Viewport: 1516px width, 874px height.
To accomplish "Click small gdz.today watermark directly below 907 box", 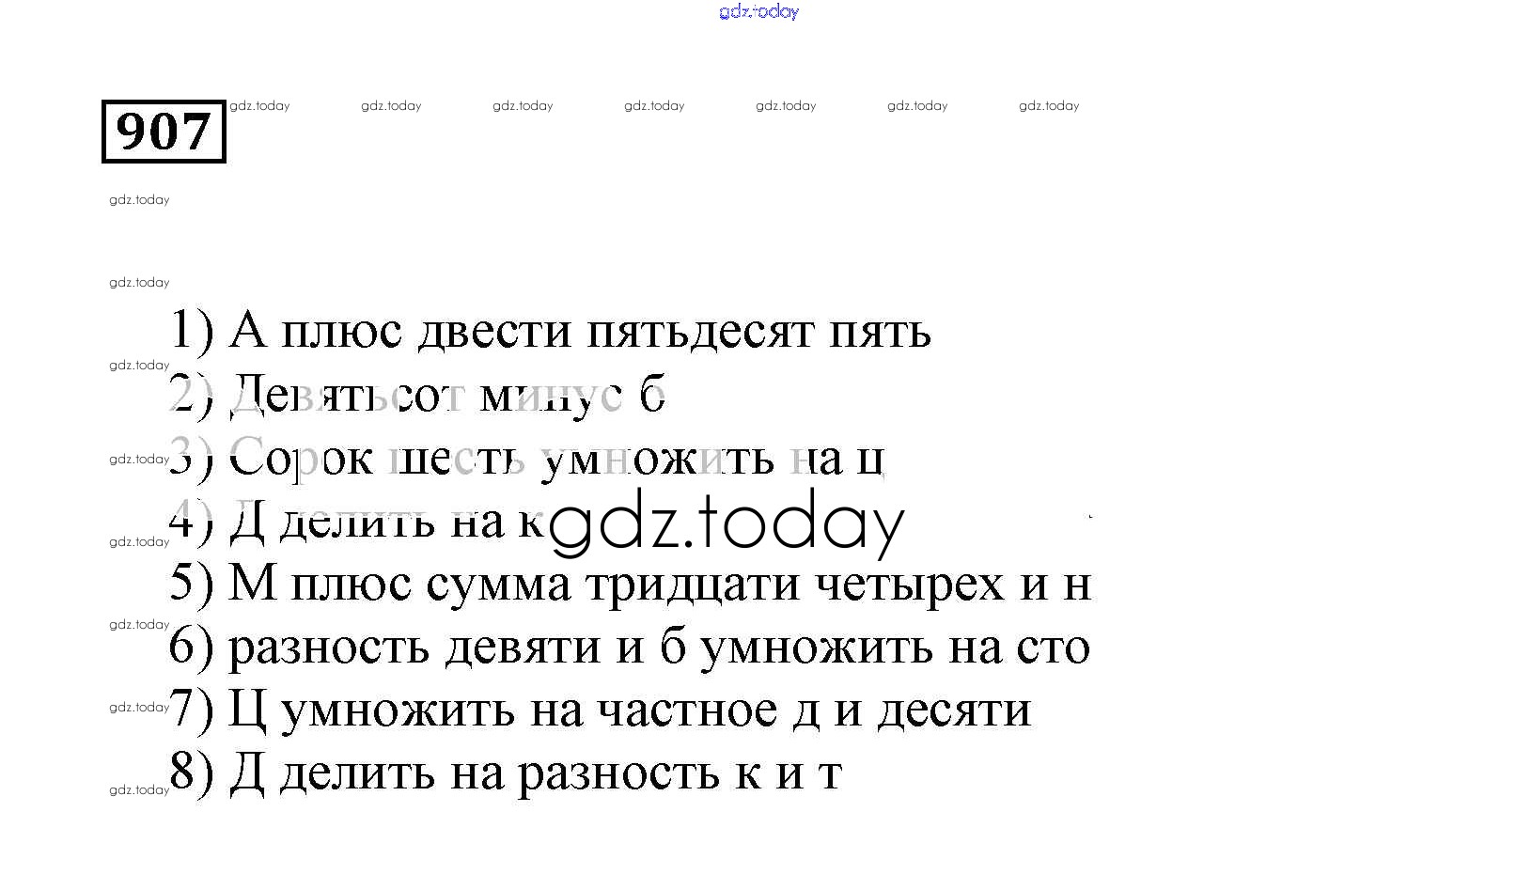I will coord(139,200).
